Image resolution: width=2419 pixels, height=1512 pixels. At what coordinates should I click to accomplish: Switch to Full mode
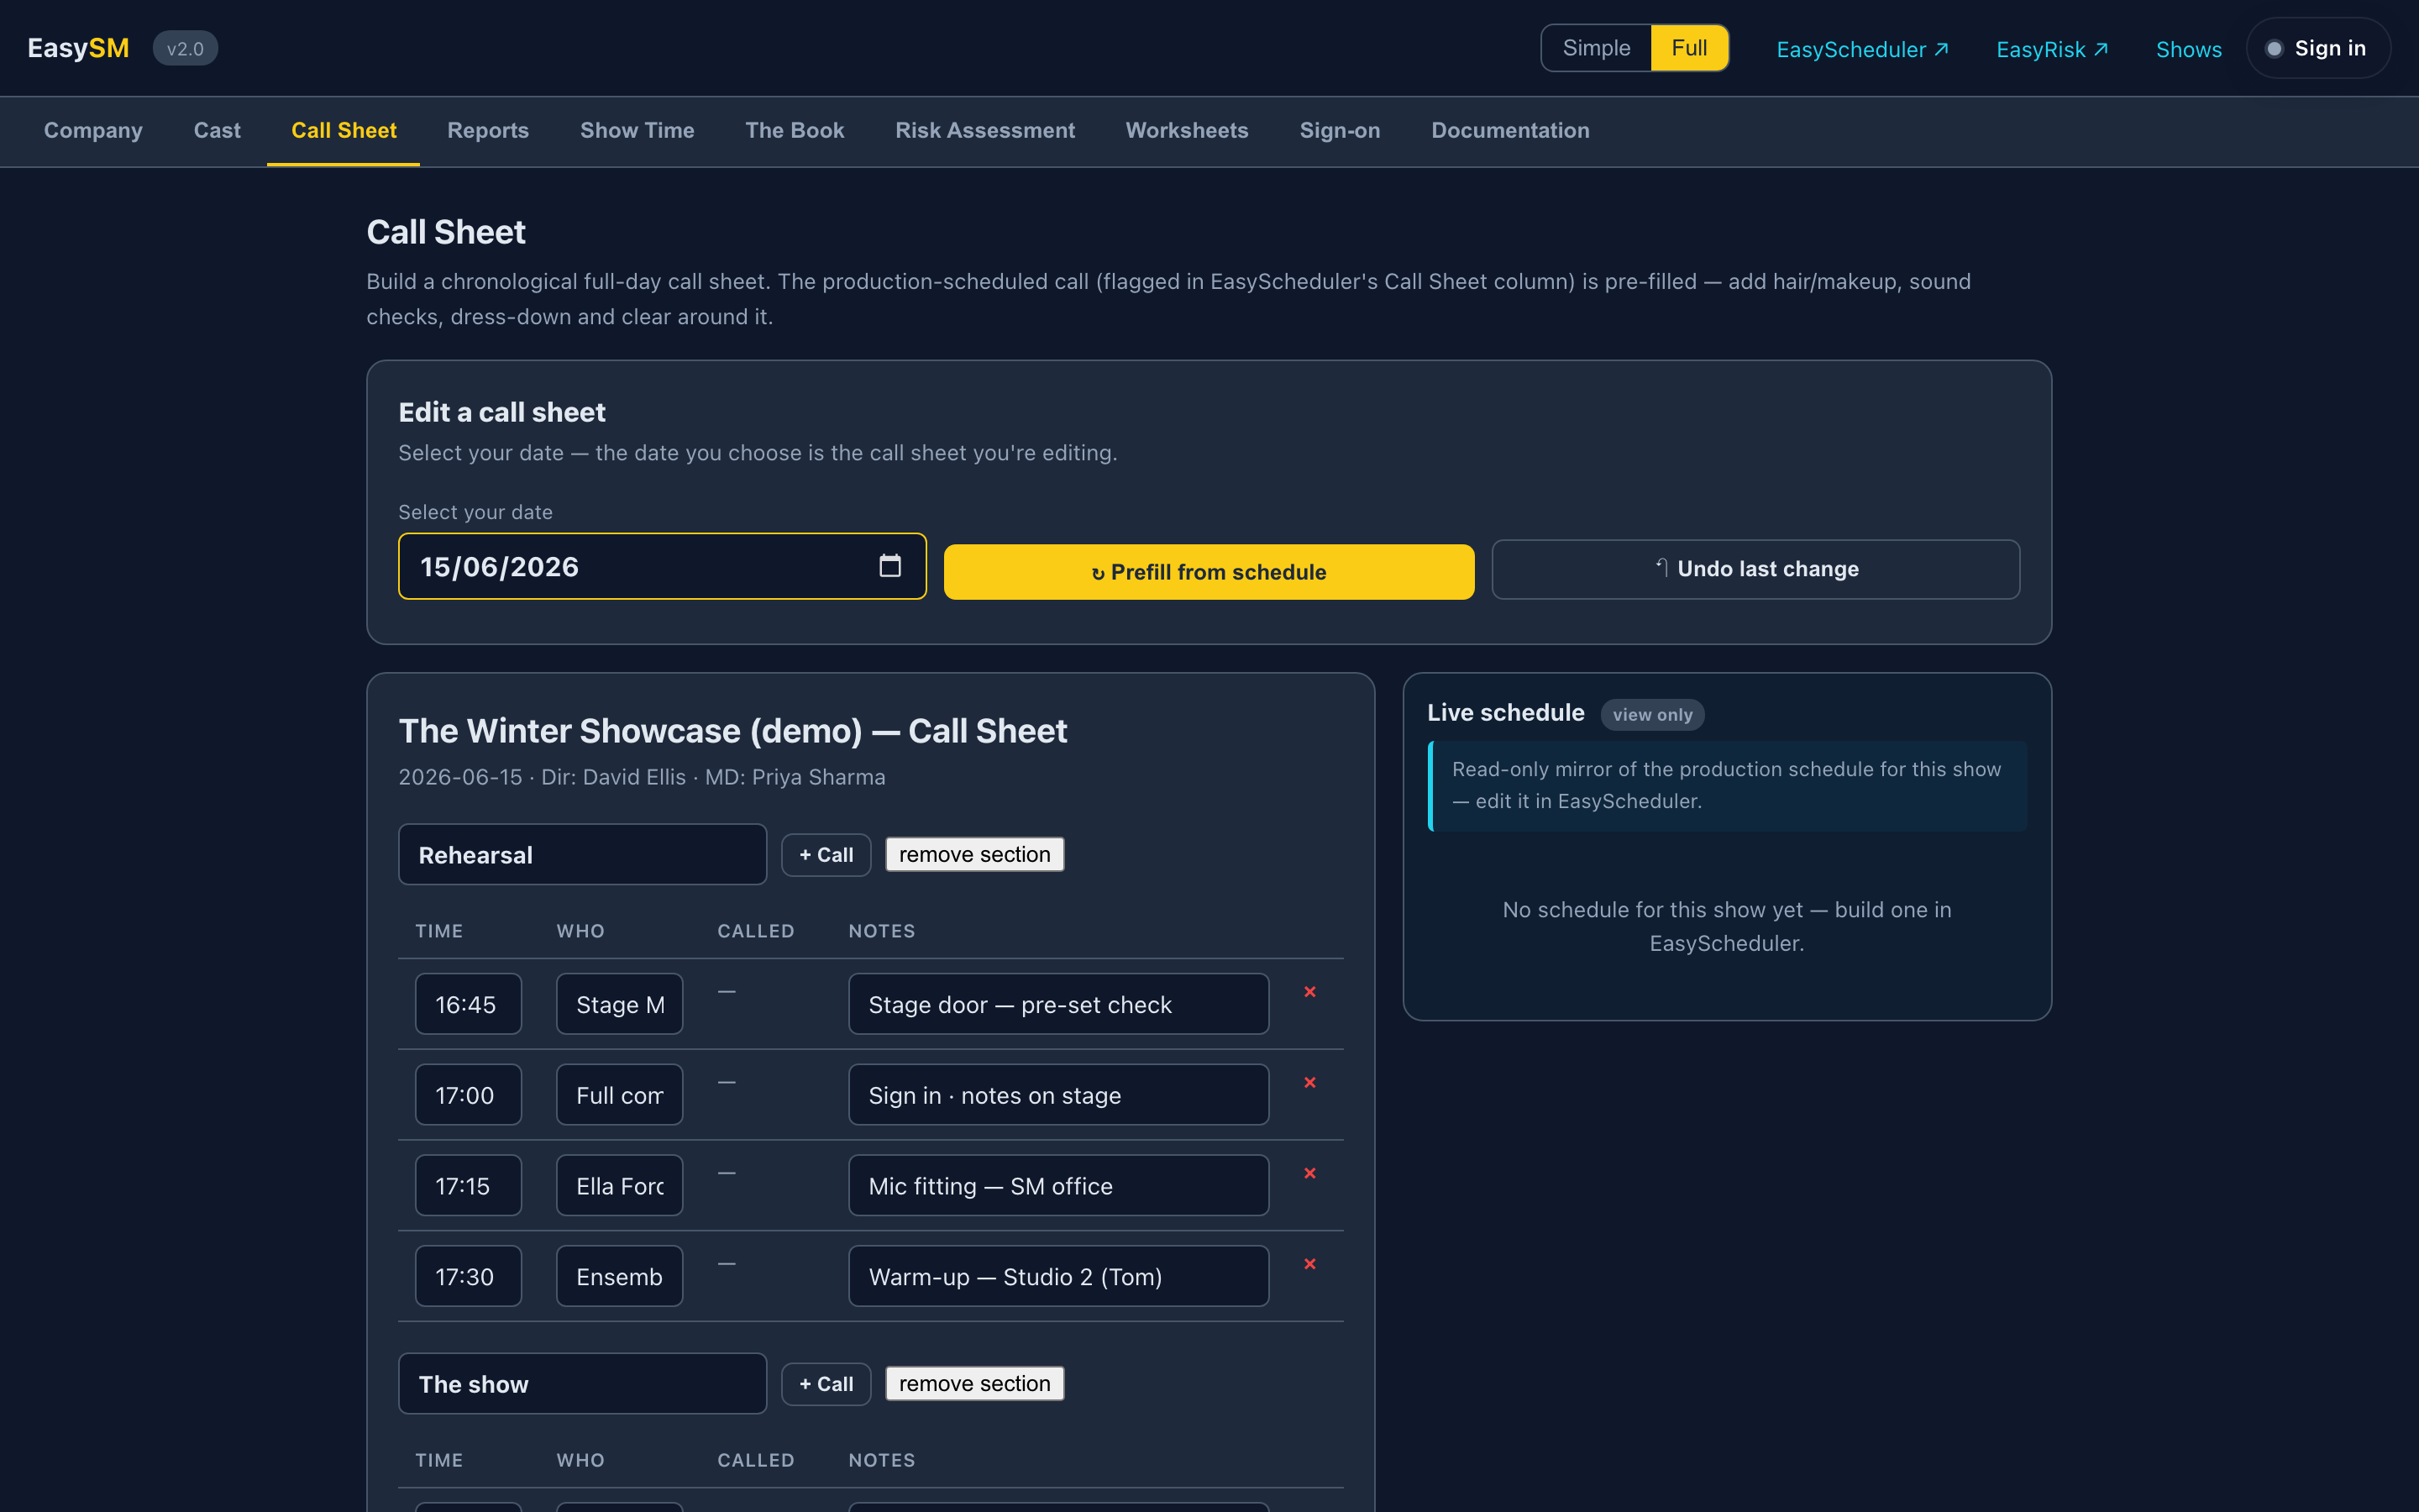1689,48
